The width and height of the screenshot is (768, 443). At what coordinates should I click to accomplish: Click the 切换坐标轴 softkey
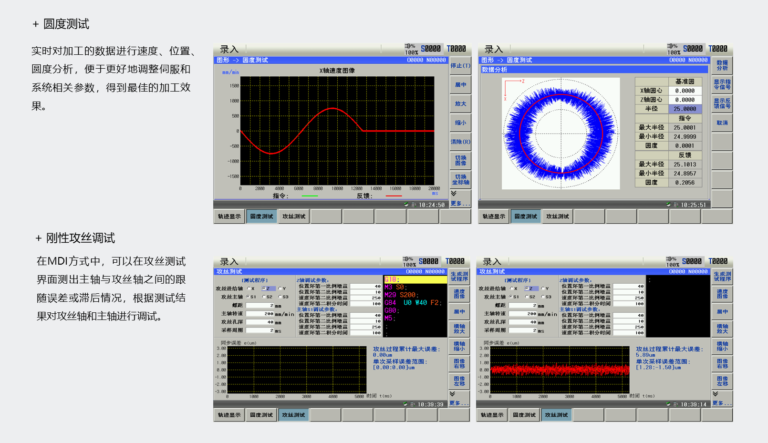click(x=460, y=180)
